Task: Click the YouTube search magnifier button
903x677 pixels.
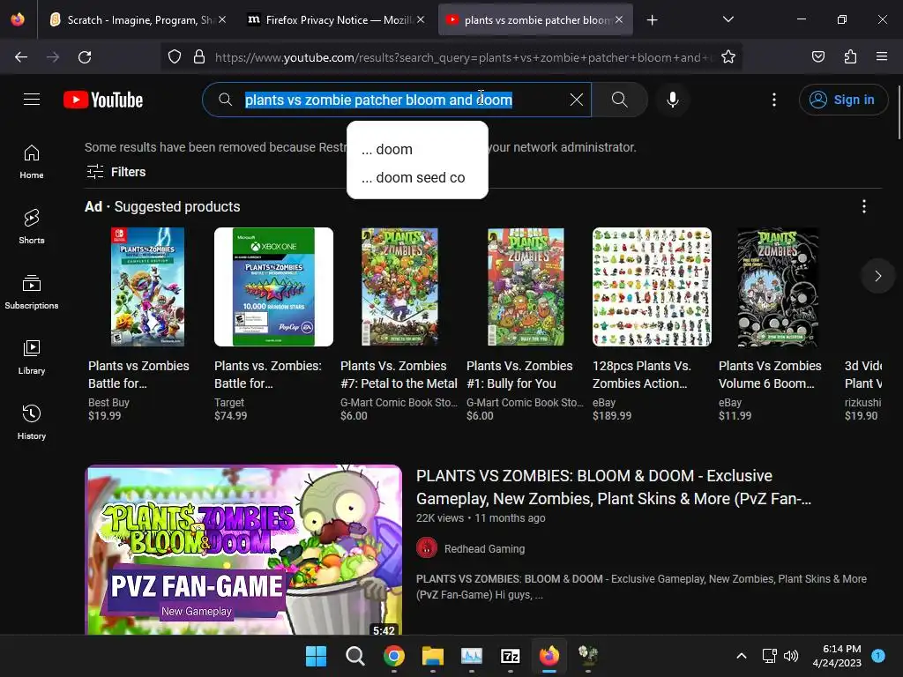Action: (620, 100)
